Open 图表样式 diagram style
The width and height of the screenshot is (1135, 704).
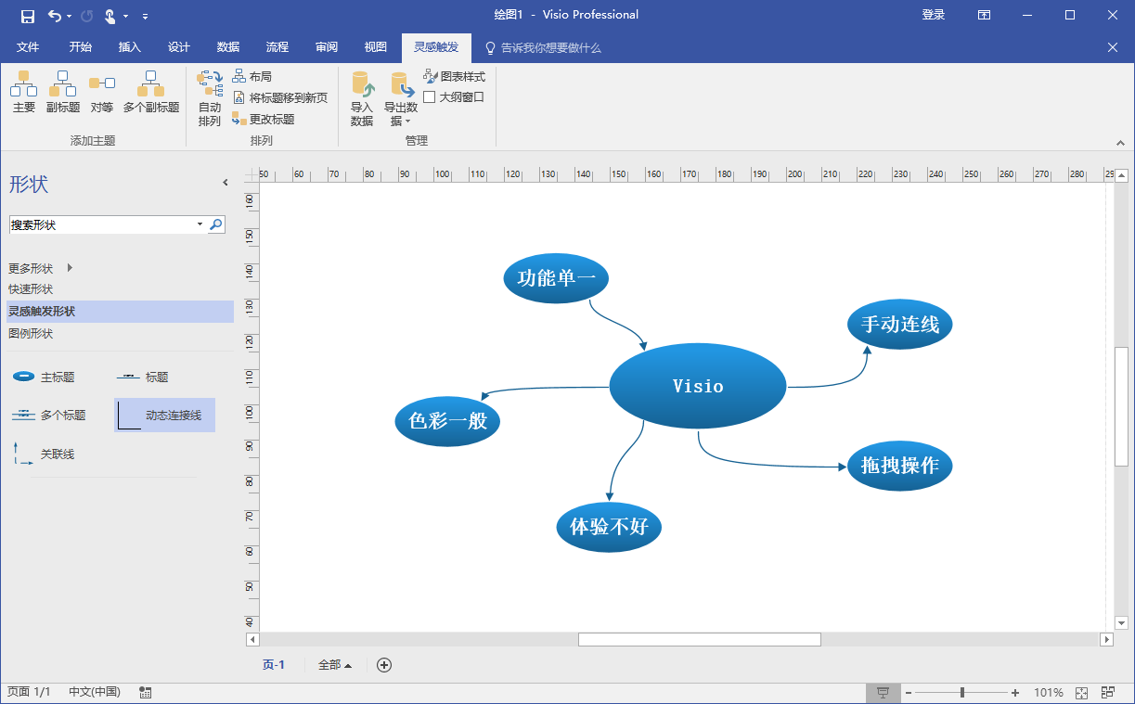(x=454, y=77)
